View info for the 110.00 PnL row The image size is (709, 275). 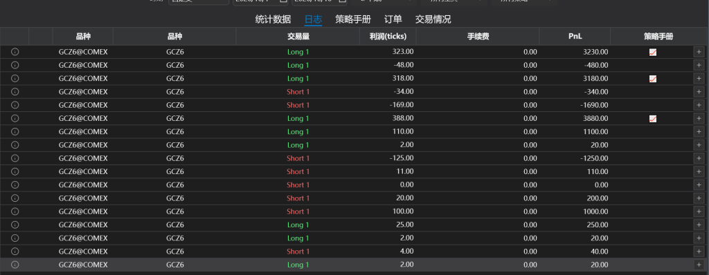coord(15,171)
